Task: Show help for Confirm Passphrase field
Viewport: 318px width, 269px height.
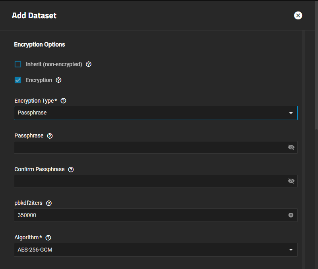Action: (x=71, y=169)
